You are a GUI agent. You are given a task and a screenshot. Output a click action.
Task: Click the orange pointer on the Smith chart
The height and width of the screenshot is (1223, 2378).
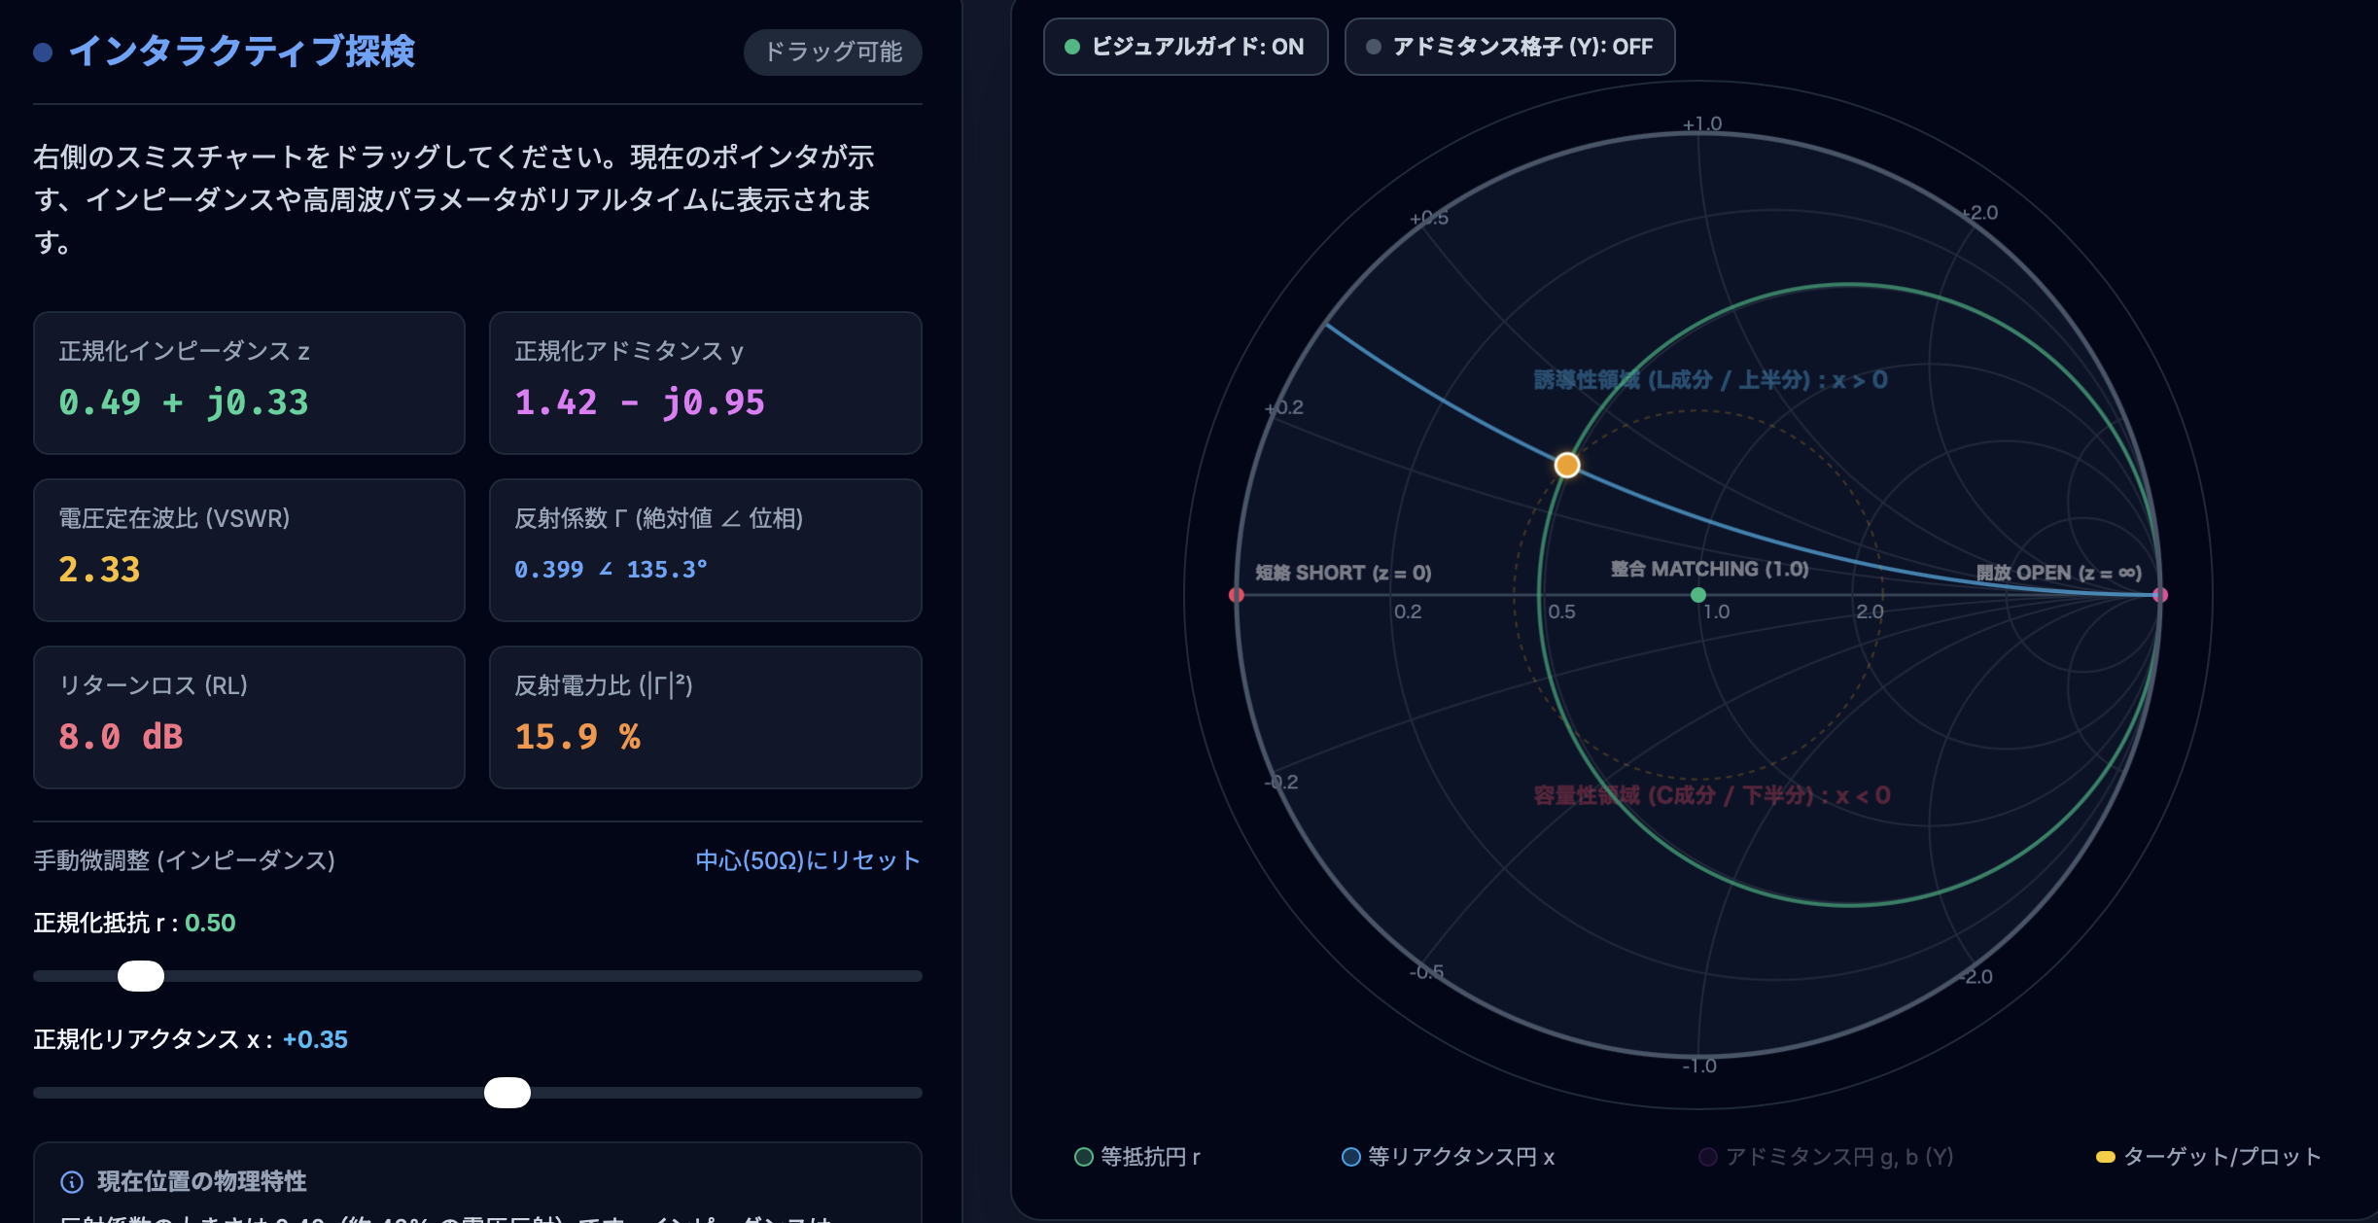tap(1567, 465)
